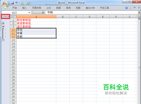
Task: Select column F header
Action: click(x=116, y=17)
